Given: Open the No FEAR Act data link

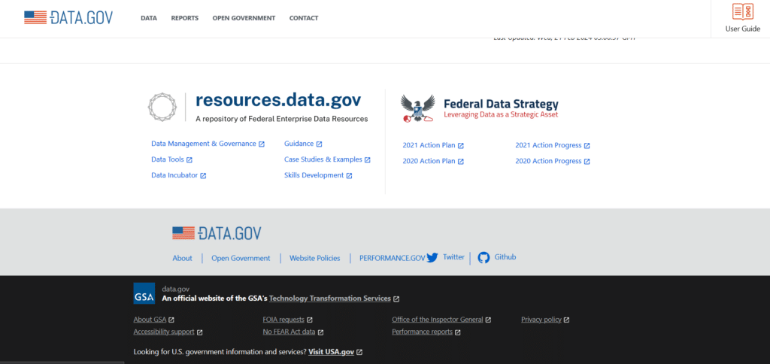Looking at the screenshot, I should (290, 332).
